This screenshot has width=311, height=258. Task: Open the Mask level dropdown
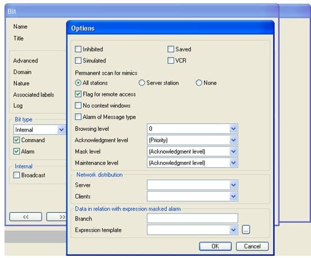(x=192, y=151)
